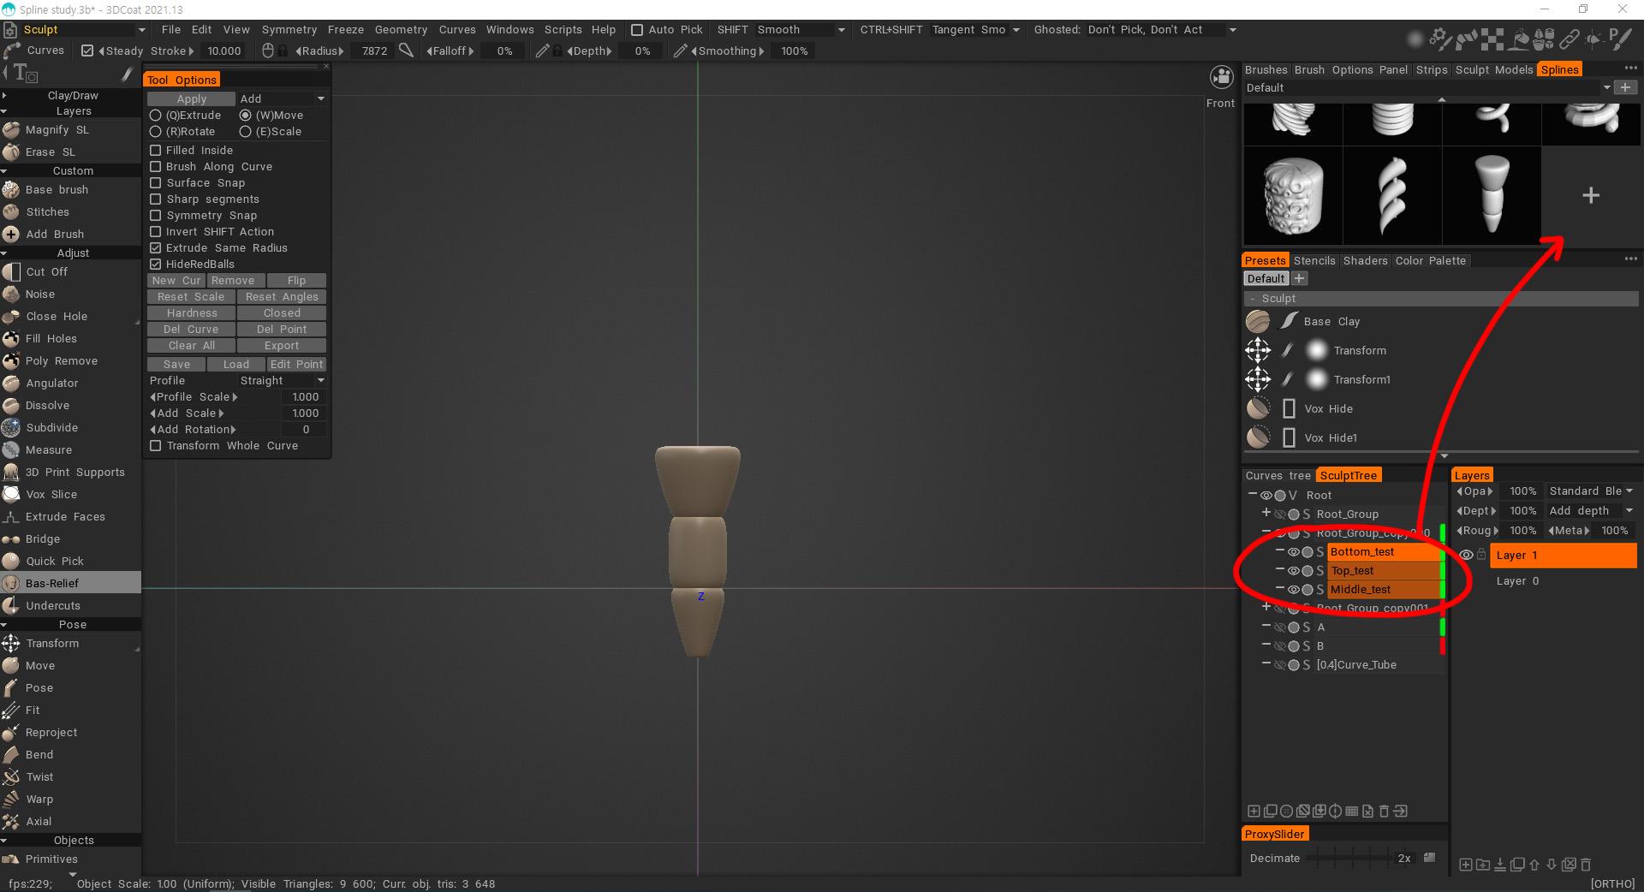Select the Cut Off tool

tap(46, 271)
